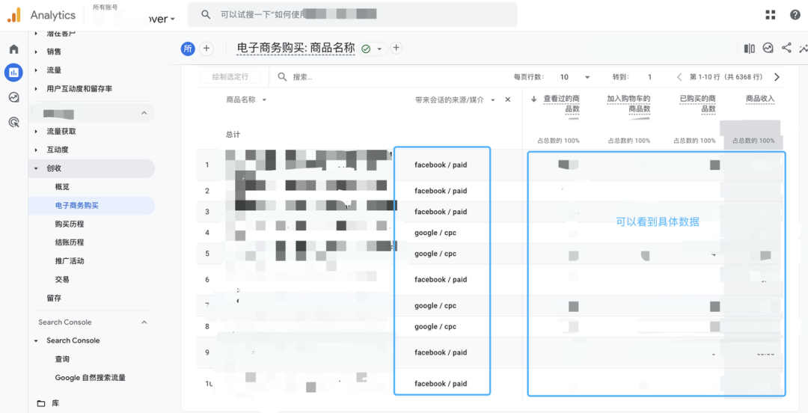Click the report title 电子商务购买: 商品名称
The image size is (808, 413).
pos(296,48)
